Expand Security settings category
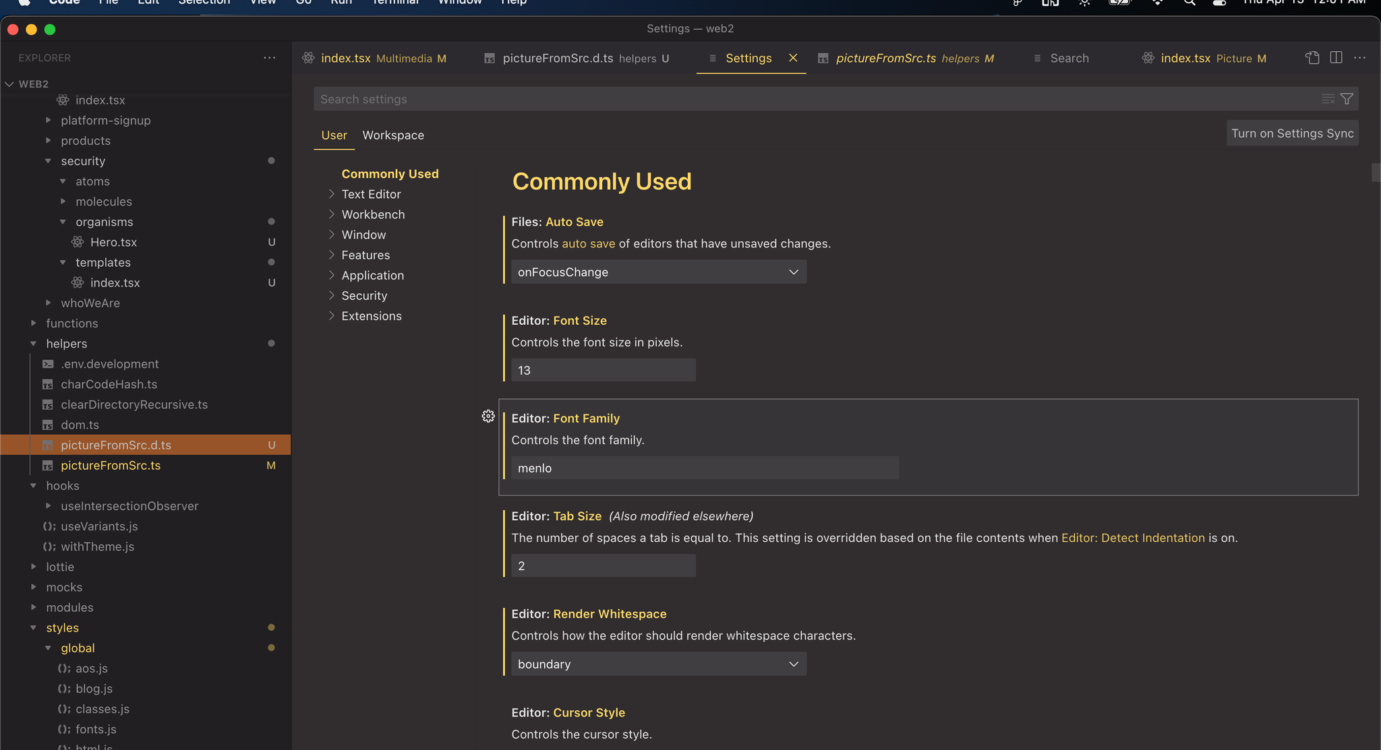The image size is (1381, 750). 331,295
